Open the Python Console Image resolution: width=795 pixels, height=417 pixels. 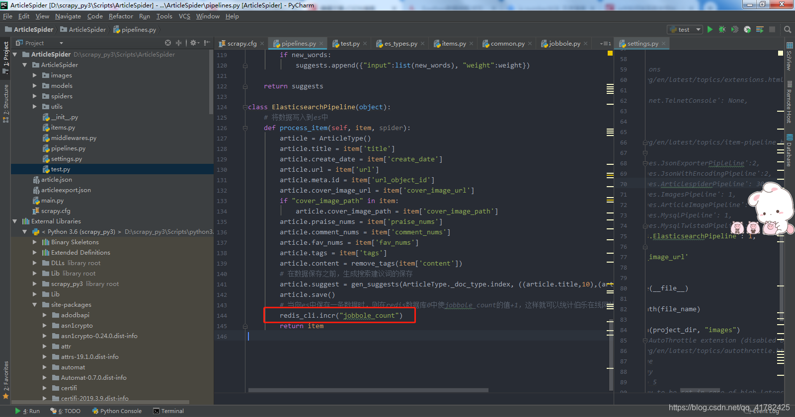tap(117, 411)
